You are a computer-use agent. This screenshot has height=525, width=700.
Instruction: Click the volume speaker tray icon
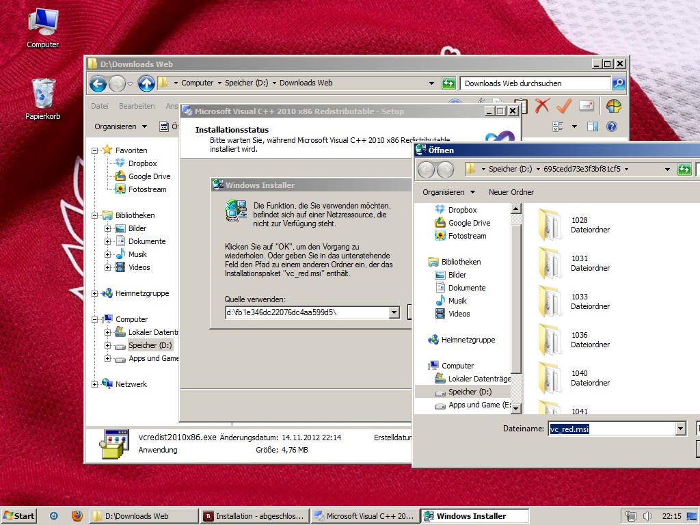pos(648,515)
